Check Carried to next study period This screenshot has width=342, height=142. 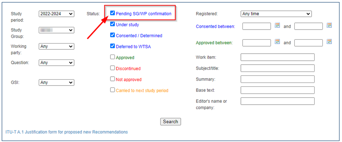coord(112,90)
